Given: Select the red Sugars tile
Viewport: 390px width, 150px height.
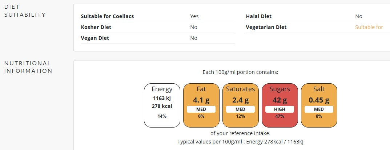Looking at the screenshot, I should (280, 105).
